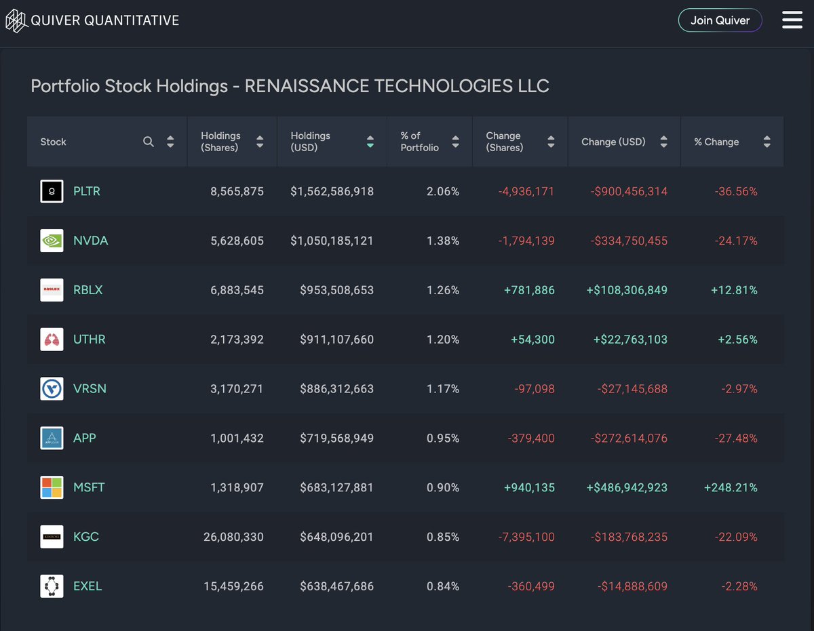The height and width of the screenshot is (631, 814).
Task: Click the Nvidia logo next to NVDA
Action: pos(52,241)
